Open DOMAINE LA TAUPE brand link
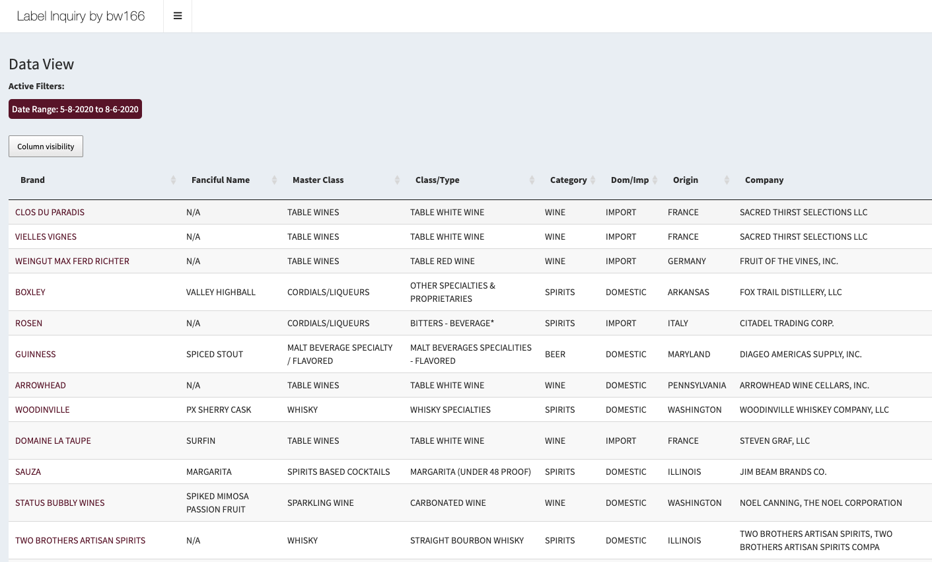 click(53, 440)
